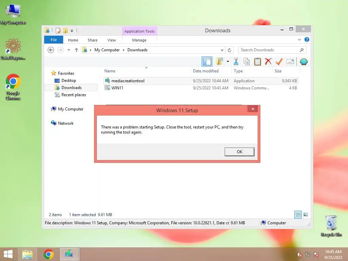Click the Copy pages icon

pos(247,62)
